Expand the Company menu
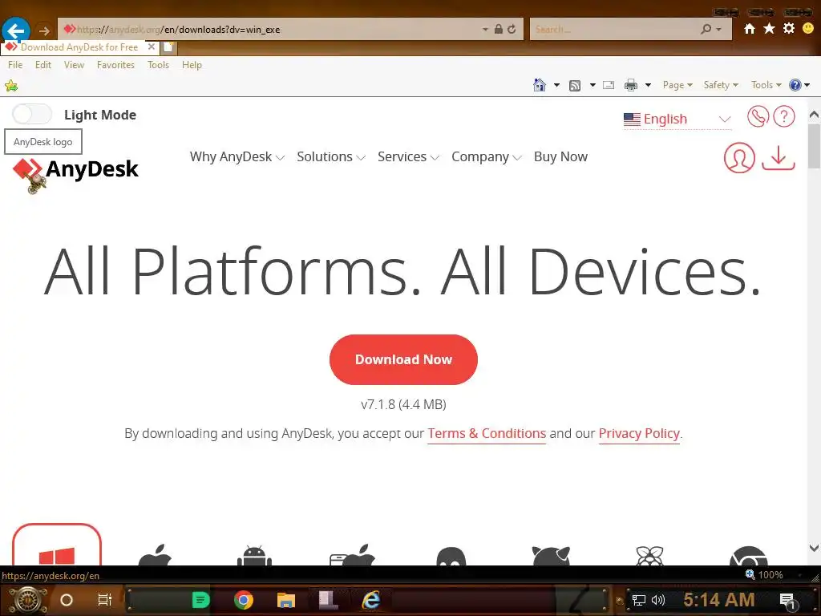821x616 pixels. coord(487,156)
